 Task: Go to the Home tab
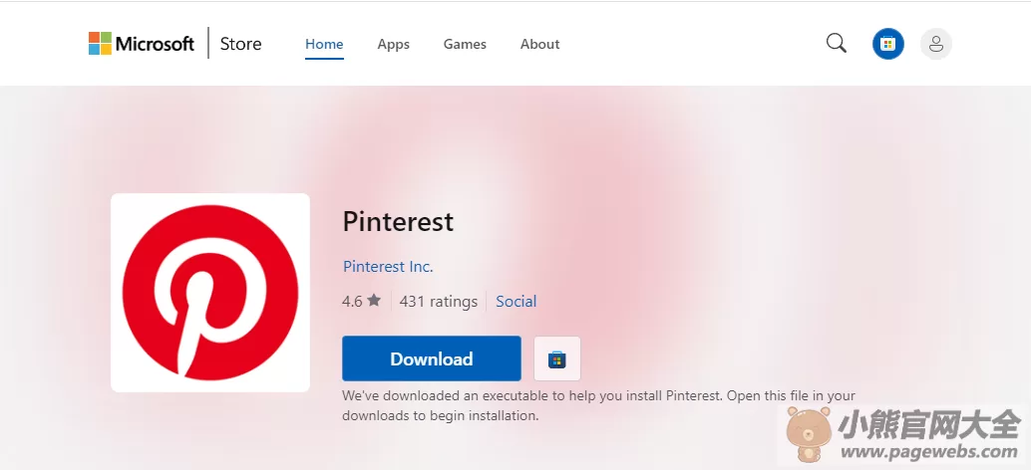click(324, 44)
